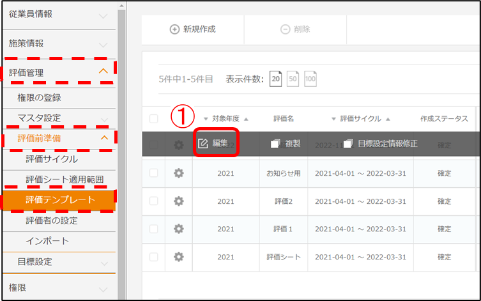Sort the table by 対象年度 column
The image size is (481, 301).
tap(225, 119)
